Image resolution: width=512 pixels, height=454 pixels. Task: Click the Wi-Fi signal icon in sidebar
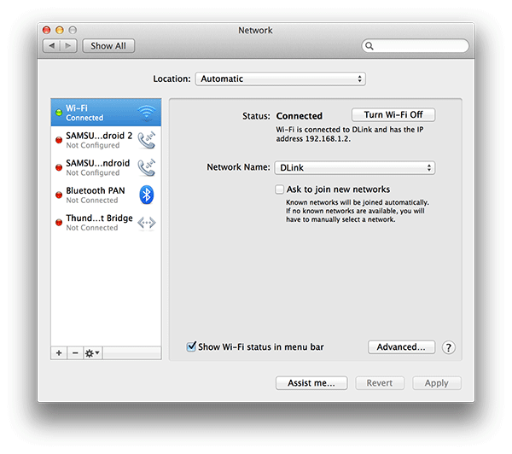146,113
